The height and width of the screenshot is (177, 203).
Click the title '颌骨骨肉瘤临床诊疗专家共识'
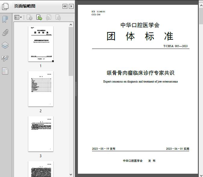(140, 73)
